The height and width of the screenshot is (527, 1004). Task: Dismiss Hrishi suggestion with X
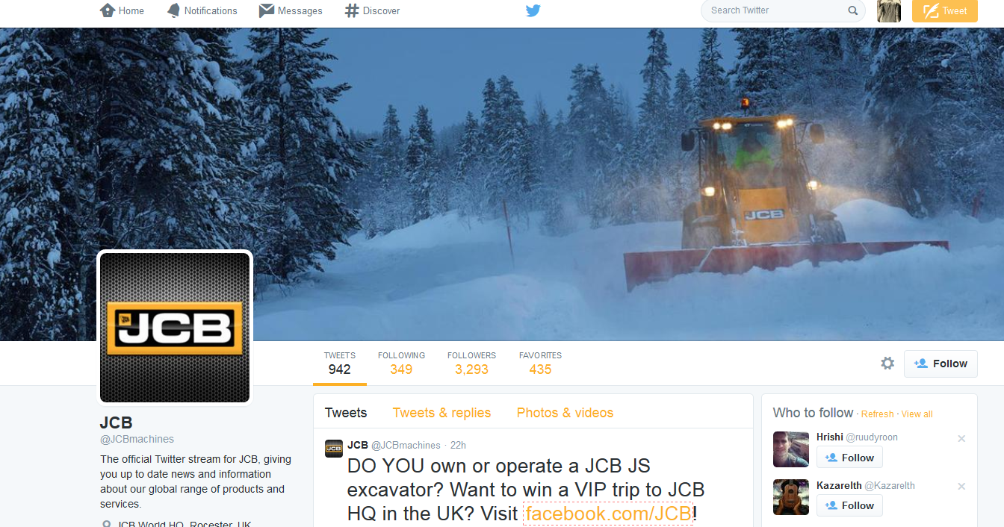[x=961, y=438]
